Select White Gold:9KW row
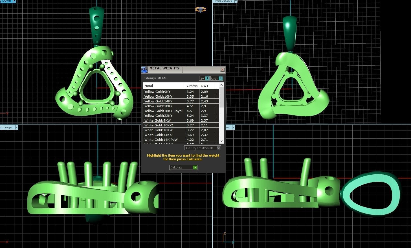 (x=181, y=120)
